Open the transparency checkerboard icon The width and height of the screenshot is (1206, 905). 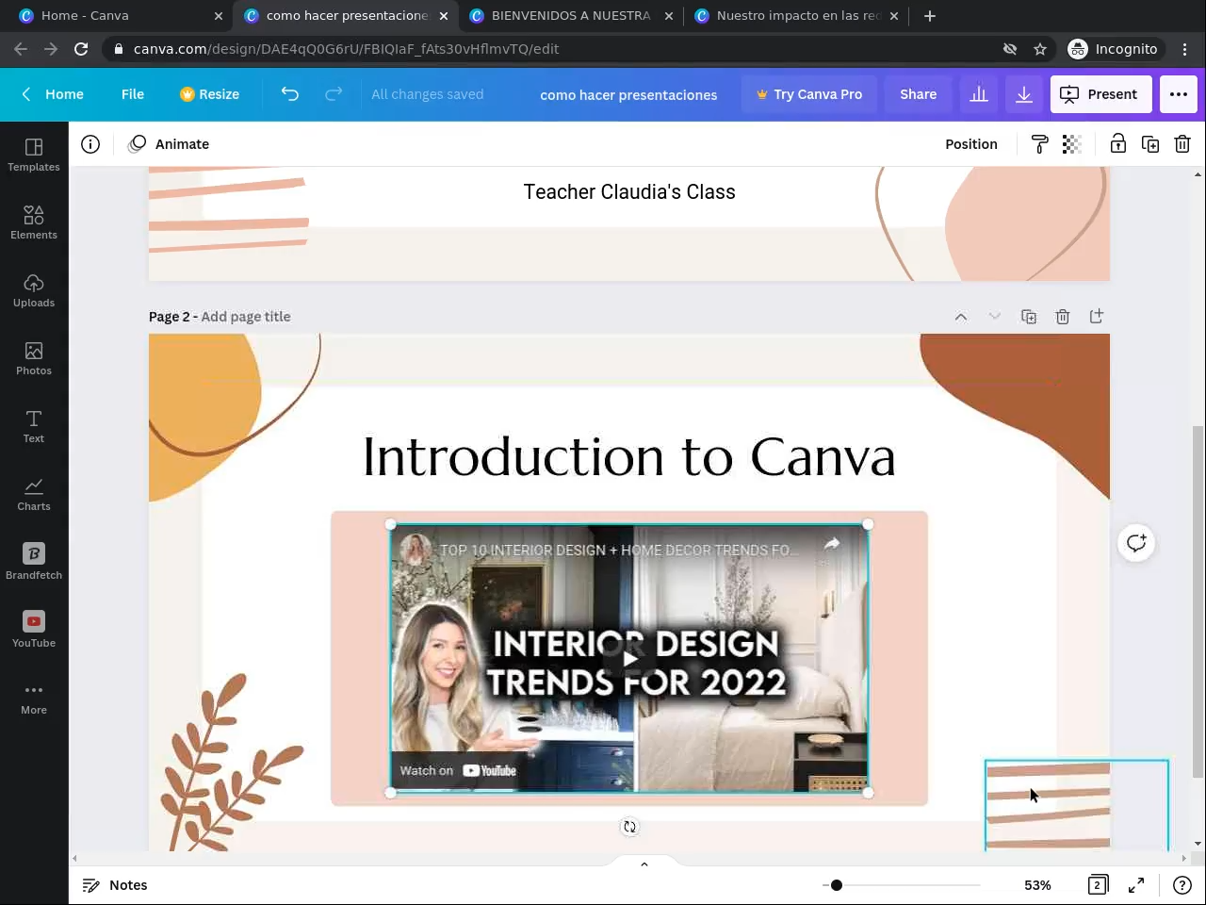click(1071, 144)
